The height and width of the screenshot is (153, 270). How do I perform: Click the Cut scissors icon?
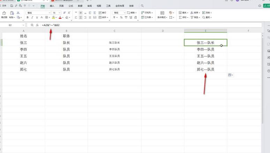18,13
